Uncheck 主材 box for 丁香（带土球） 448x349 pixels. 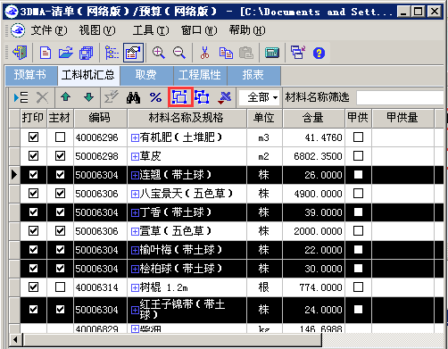pos(60,212)
